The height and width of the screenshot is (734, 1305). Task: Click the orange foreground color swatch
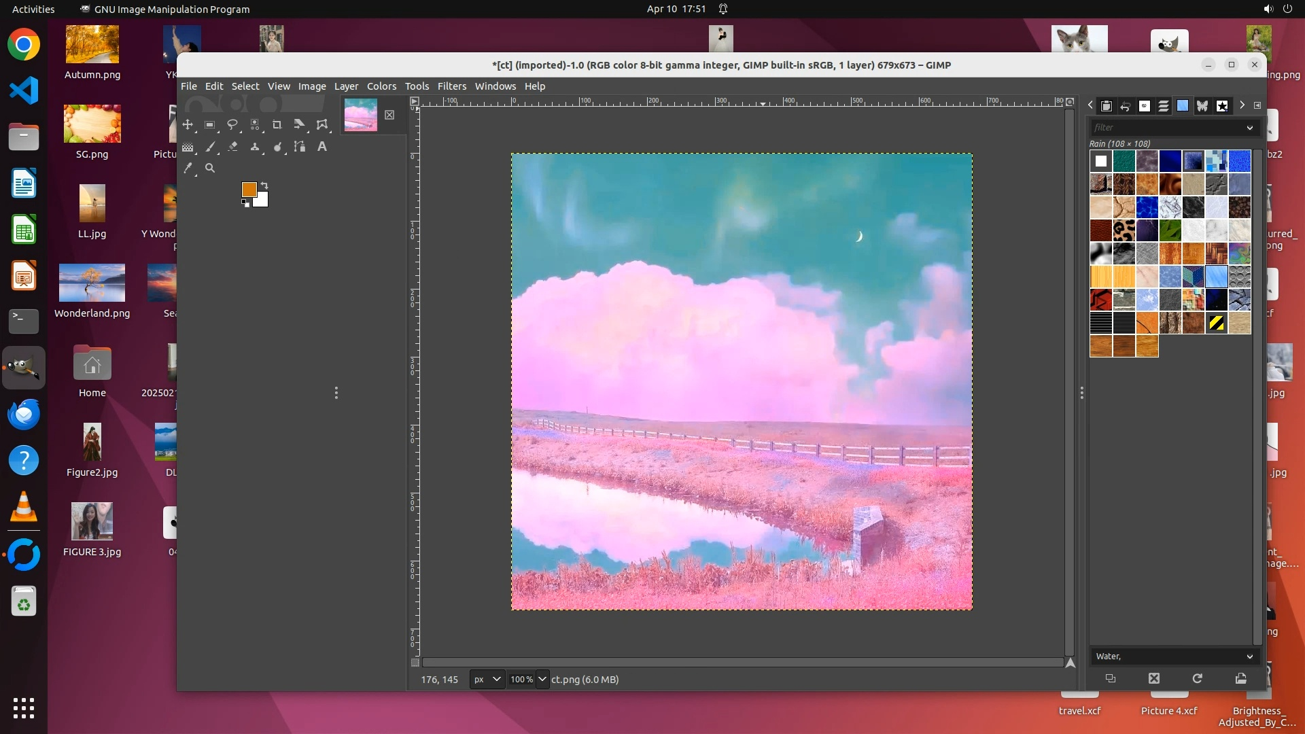point(248,189)
